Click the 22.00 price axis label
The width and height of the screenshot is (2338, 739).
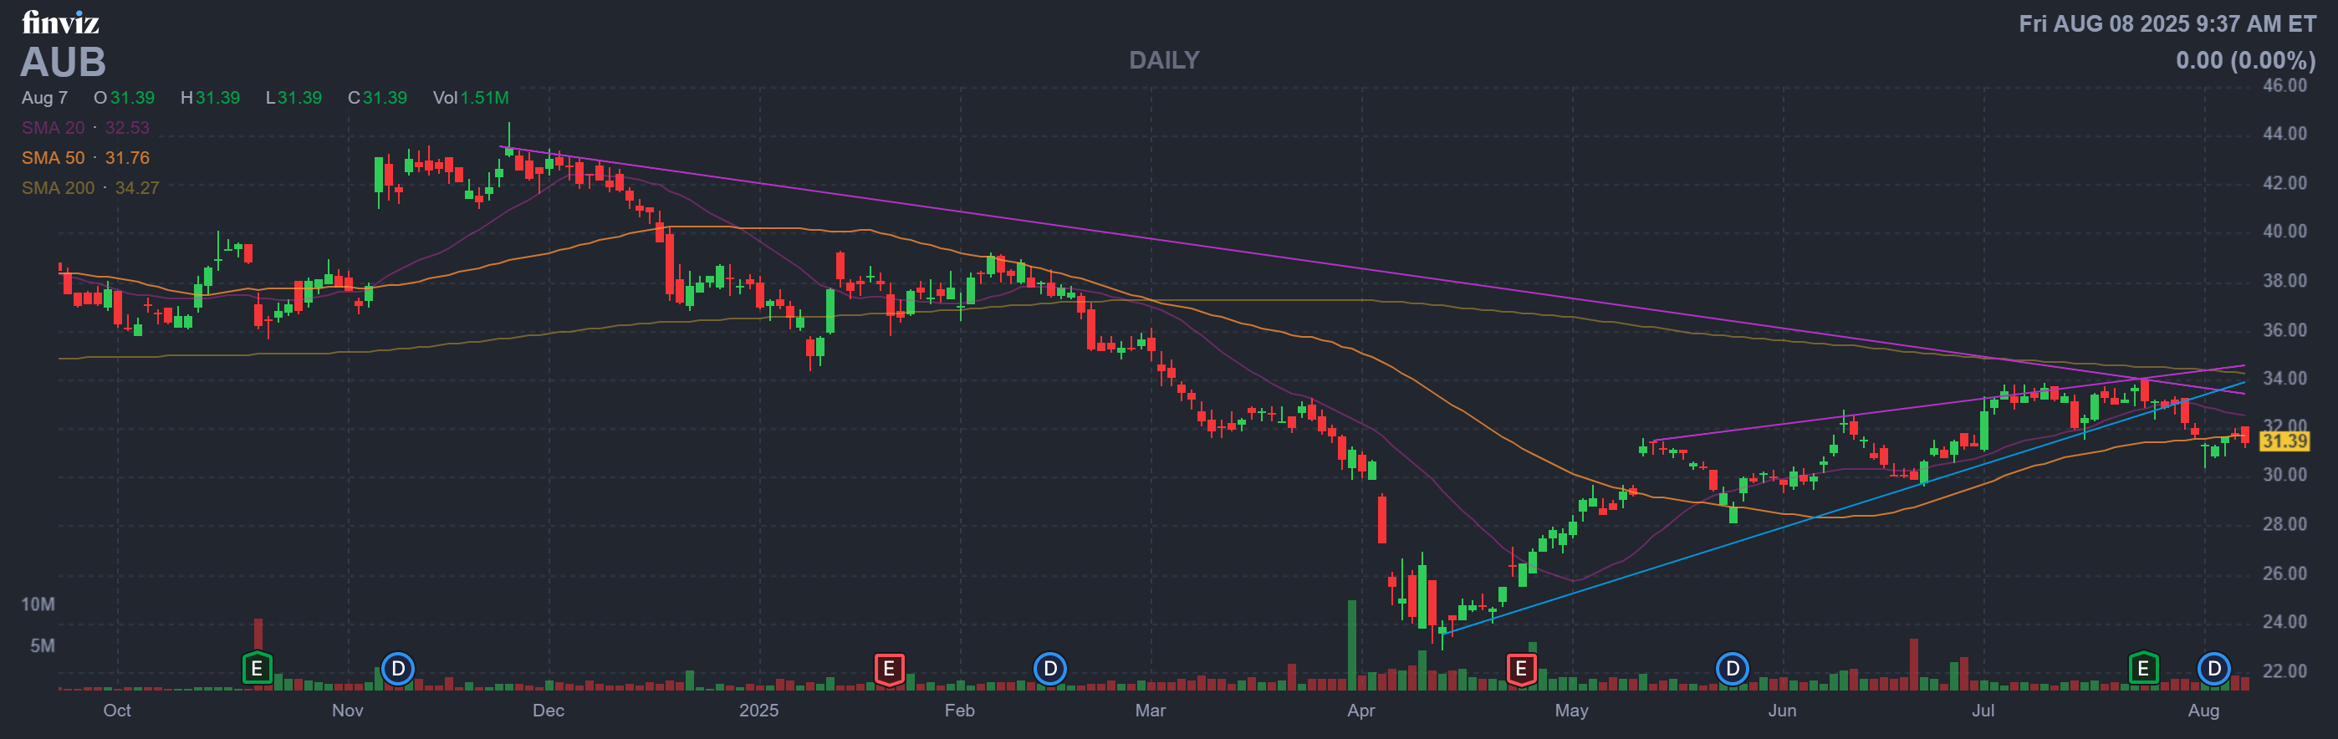click(2284, 672)
